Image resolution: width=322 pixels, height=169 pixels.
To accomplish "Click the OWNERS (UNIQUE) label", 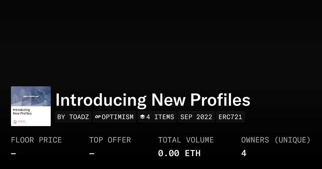I will (276, 140).
